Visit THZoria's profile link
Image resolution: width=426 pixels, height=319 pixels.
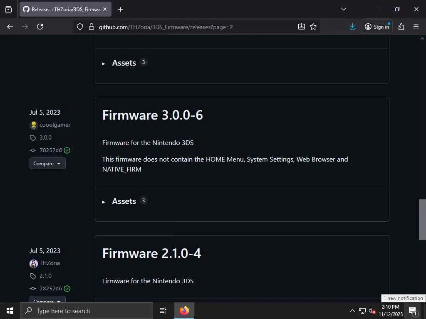pyautogui.click(x=50, y=263)
